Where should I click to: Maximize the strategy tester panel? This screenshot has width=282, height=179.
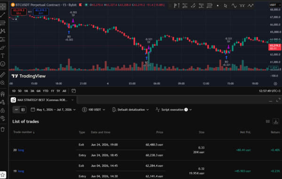point(278,100)
